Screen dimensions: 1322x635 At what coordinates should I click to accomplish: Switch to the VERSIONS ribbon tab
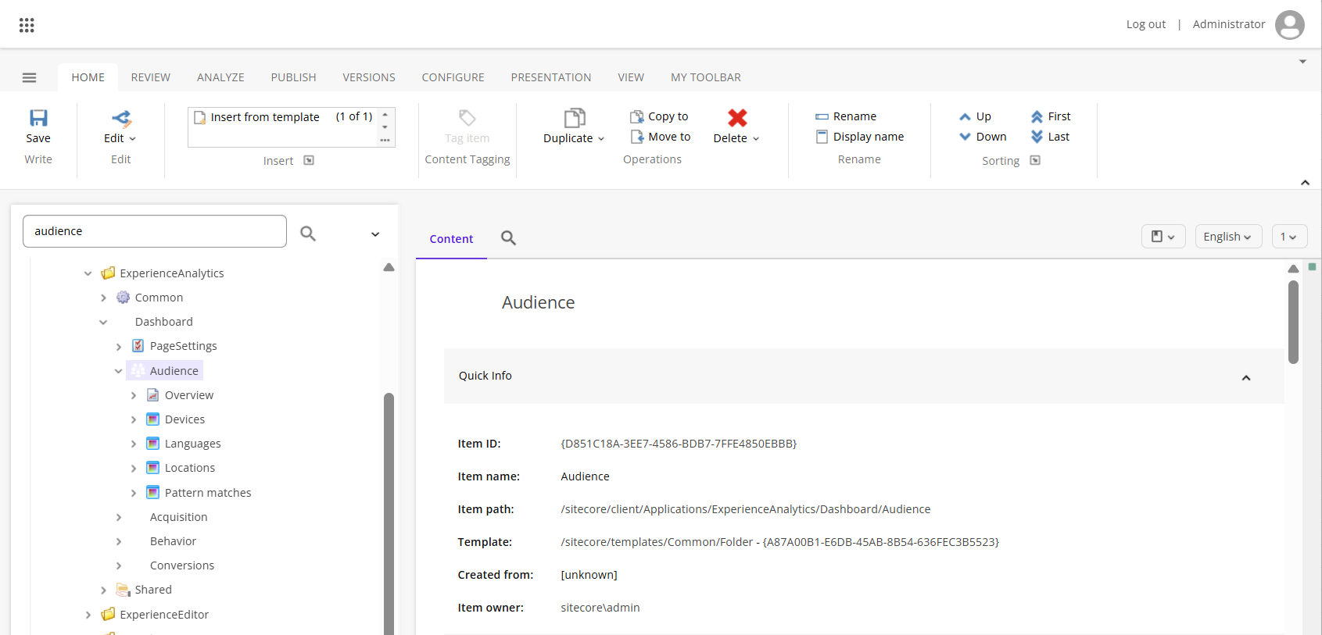tap(369, 77)
